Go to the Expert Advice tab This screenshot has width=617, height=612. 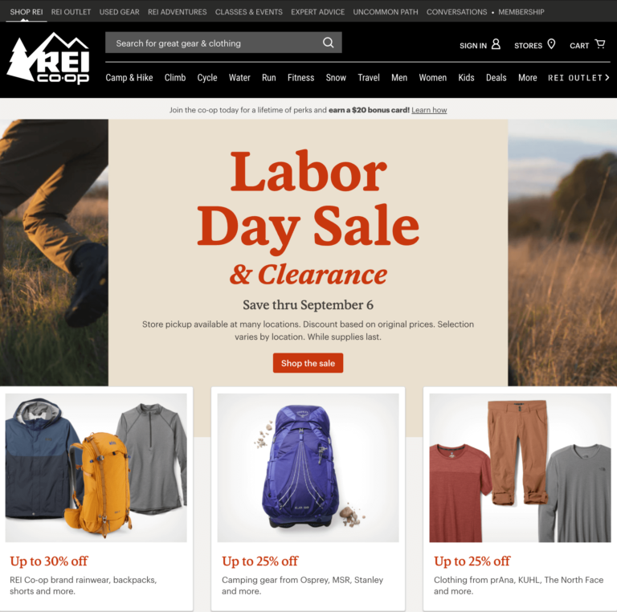(317, 12)
